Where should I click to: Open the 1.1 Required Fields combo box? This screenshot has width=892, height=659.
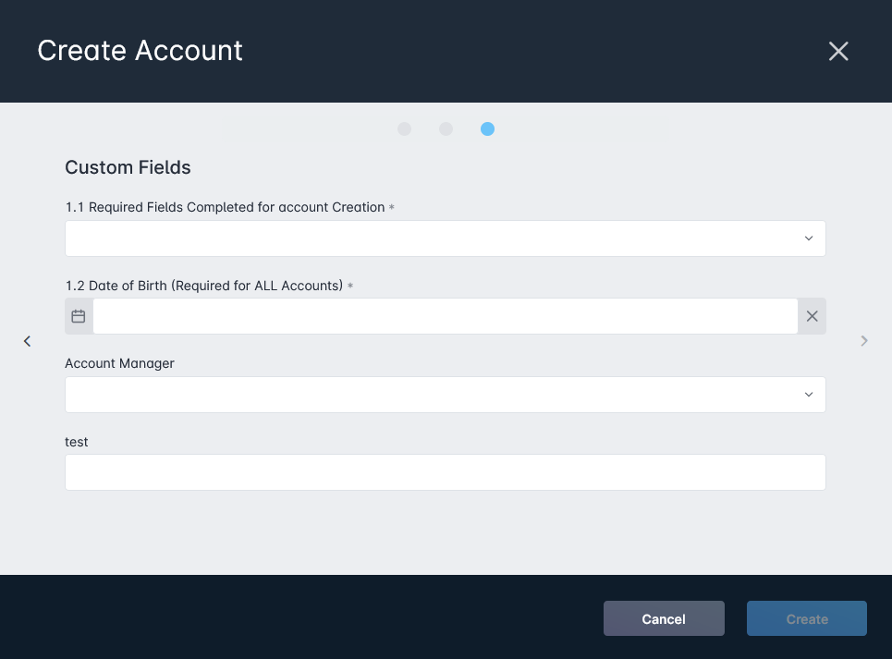[x=446, y=238]
